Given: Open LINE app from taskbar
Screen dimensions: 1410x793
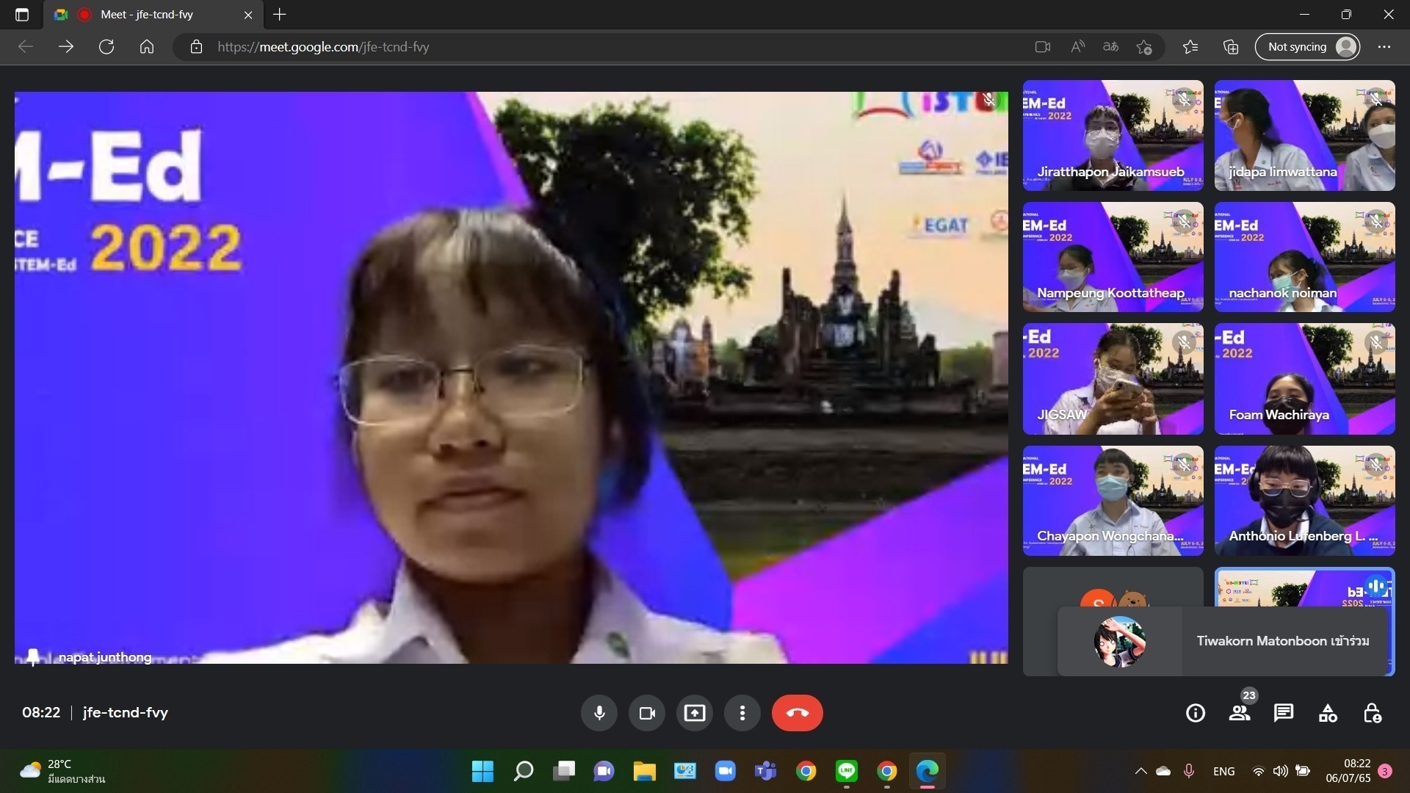Looking at the screenshot, I should coord(847,771).
